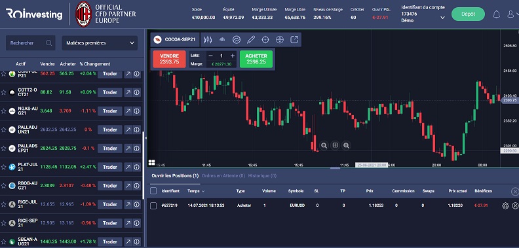The image size is (519, 248).
Task: Click ACHETER at 2398.25
Action: pos(256,59)
